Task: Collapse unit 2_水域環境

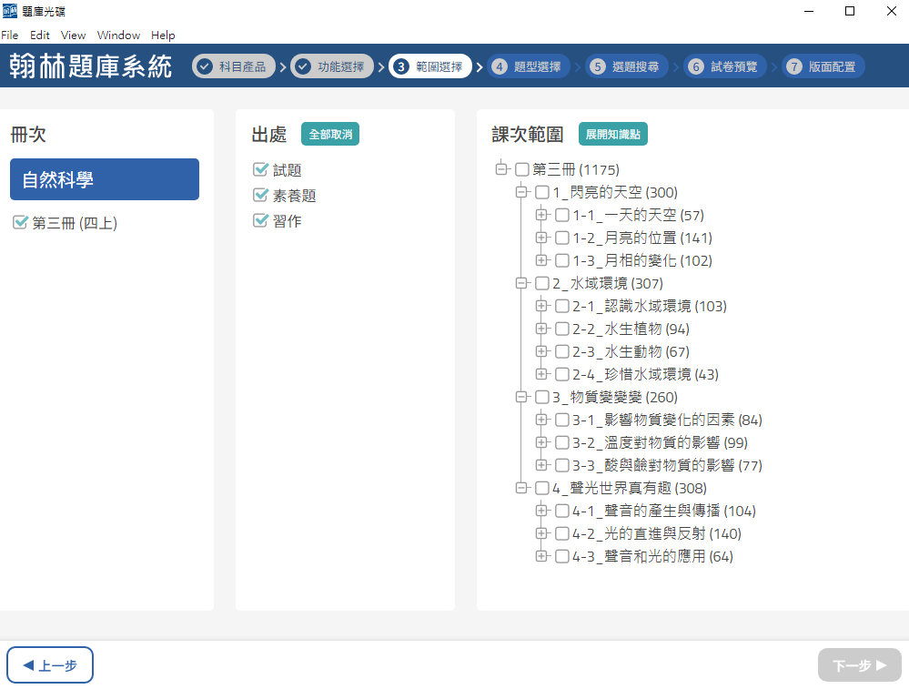Action: 521,282
